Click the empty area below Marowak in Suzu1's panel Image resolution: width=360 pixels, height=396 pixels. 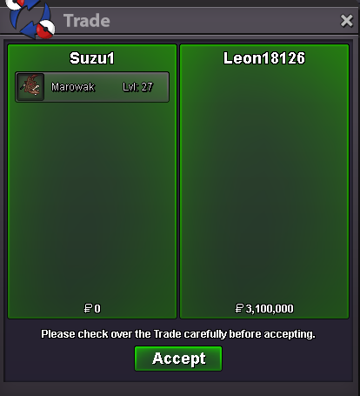(x=92, y=203)
